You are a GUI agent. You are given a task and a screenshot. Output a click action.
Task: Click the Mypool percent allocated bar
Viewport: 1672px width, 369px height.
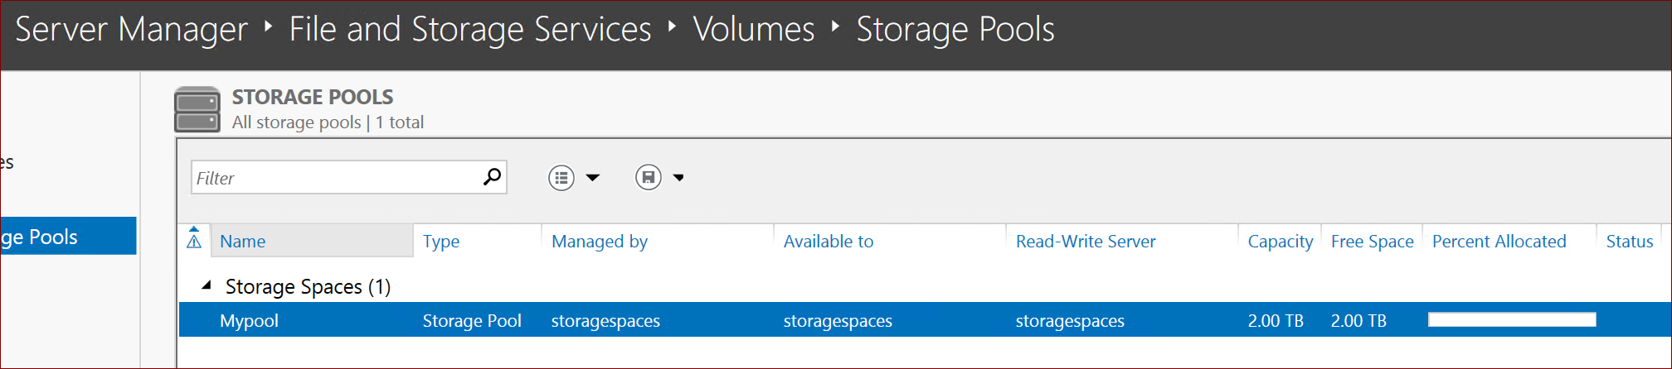point(1511,320)
